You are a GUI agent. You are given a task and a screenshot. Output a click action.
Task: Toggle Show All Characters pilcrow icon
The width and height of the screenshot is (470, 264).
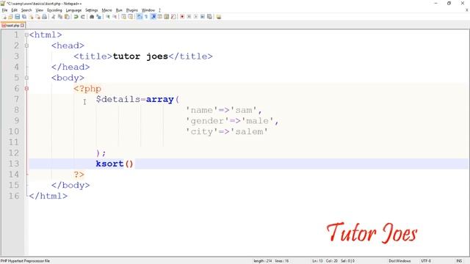pyautogui.click(x=146, y=17)
